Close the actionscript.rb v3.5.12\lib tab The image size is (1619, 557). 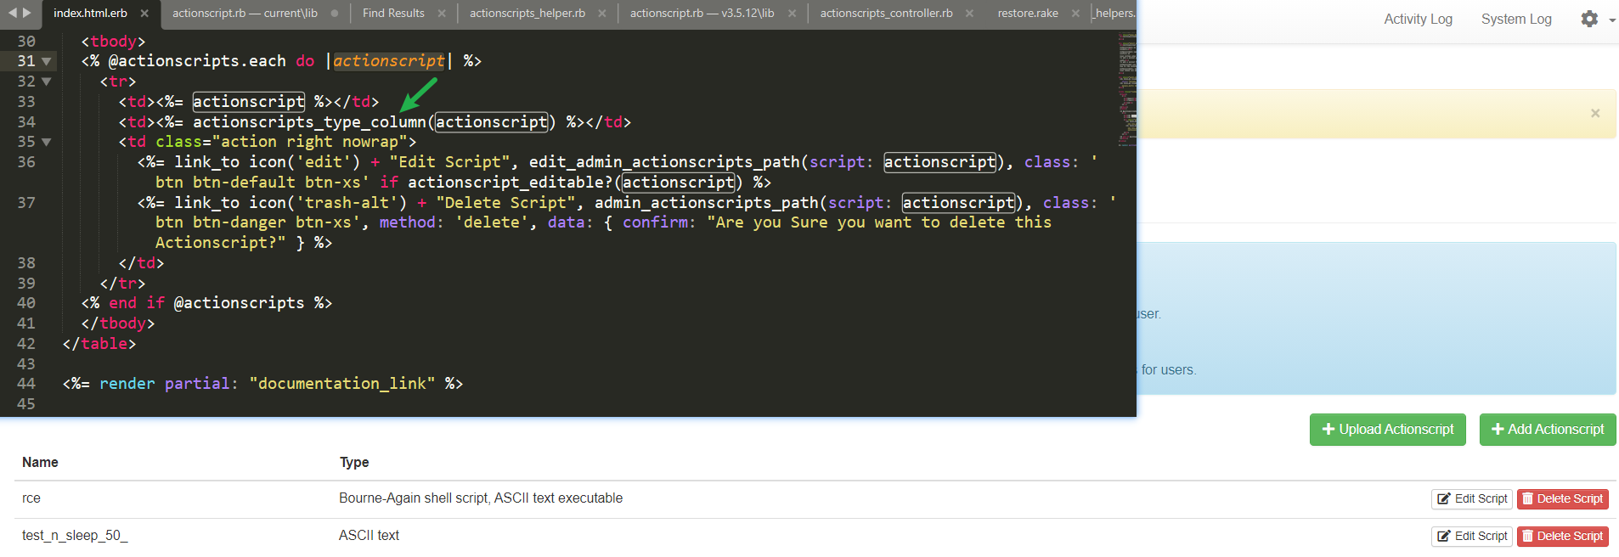pyautogui.click(x=792, y=14)
